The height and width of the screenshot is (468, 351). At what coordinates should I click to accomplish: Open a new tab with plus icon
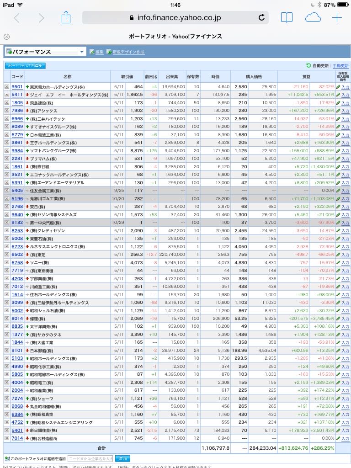(337, 18)
